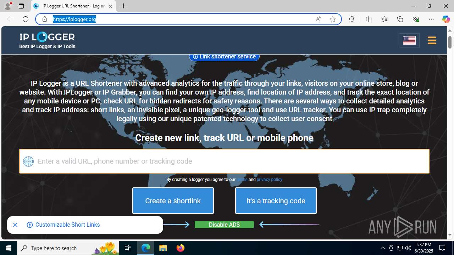Open volume control tray icon

pyautogui.click(x=408, y=248)
